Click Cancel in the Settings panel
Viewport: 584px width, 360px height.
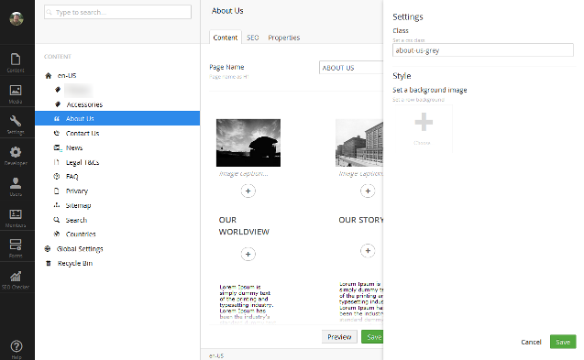point(531,342)
